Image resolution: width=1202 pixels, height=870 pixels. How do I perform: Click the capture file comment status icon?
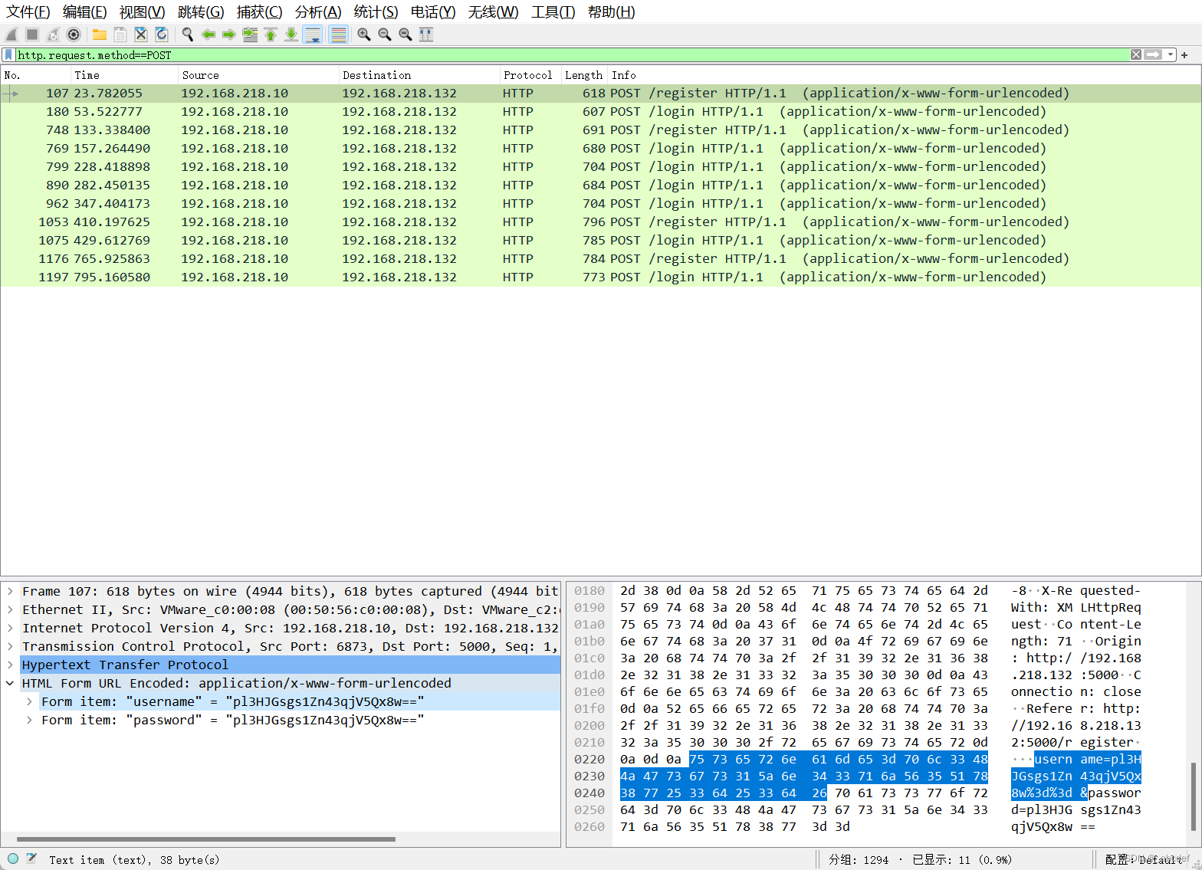tap(31, 859)
